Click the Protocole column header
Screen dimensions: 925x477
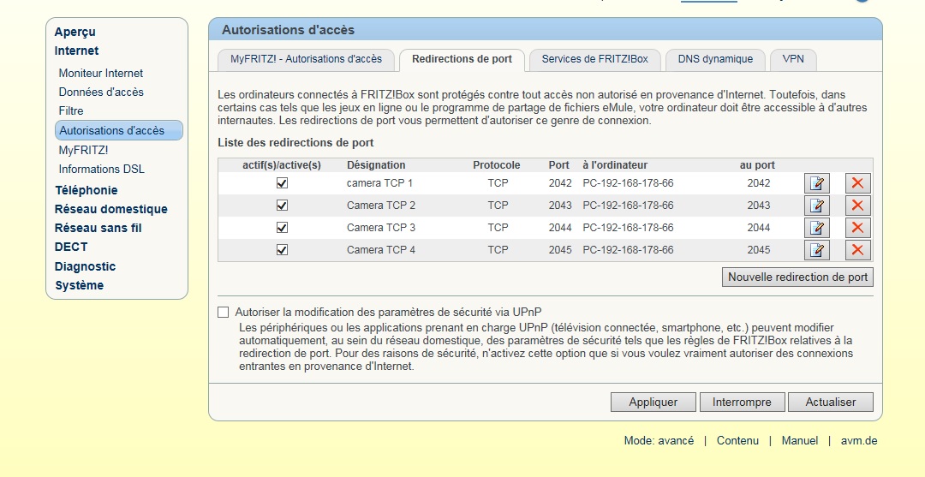pos(497,165)
